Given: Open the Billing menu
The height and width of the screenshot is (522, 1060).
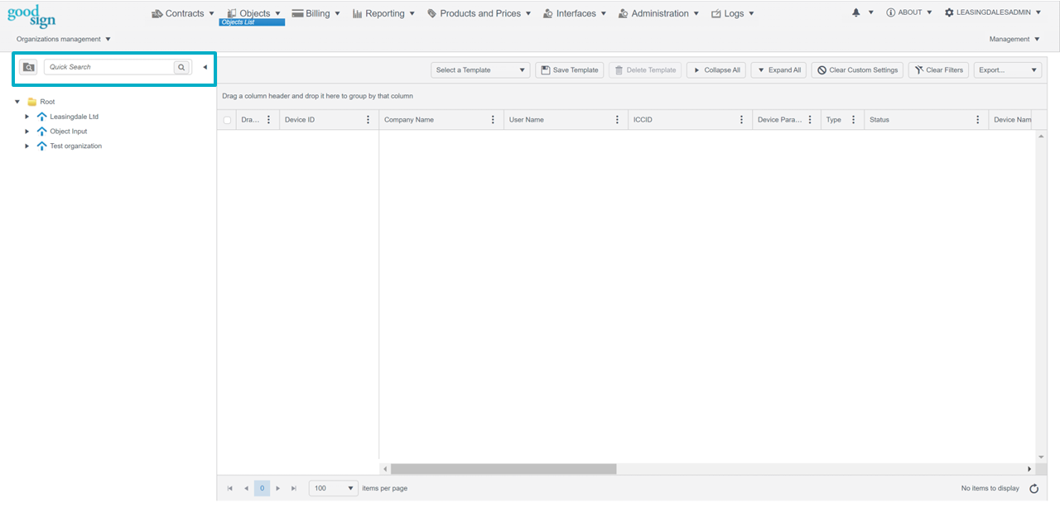Looking at the screenshot, I should click(x=317, y=13).
